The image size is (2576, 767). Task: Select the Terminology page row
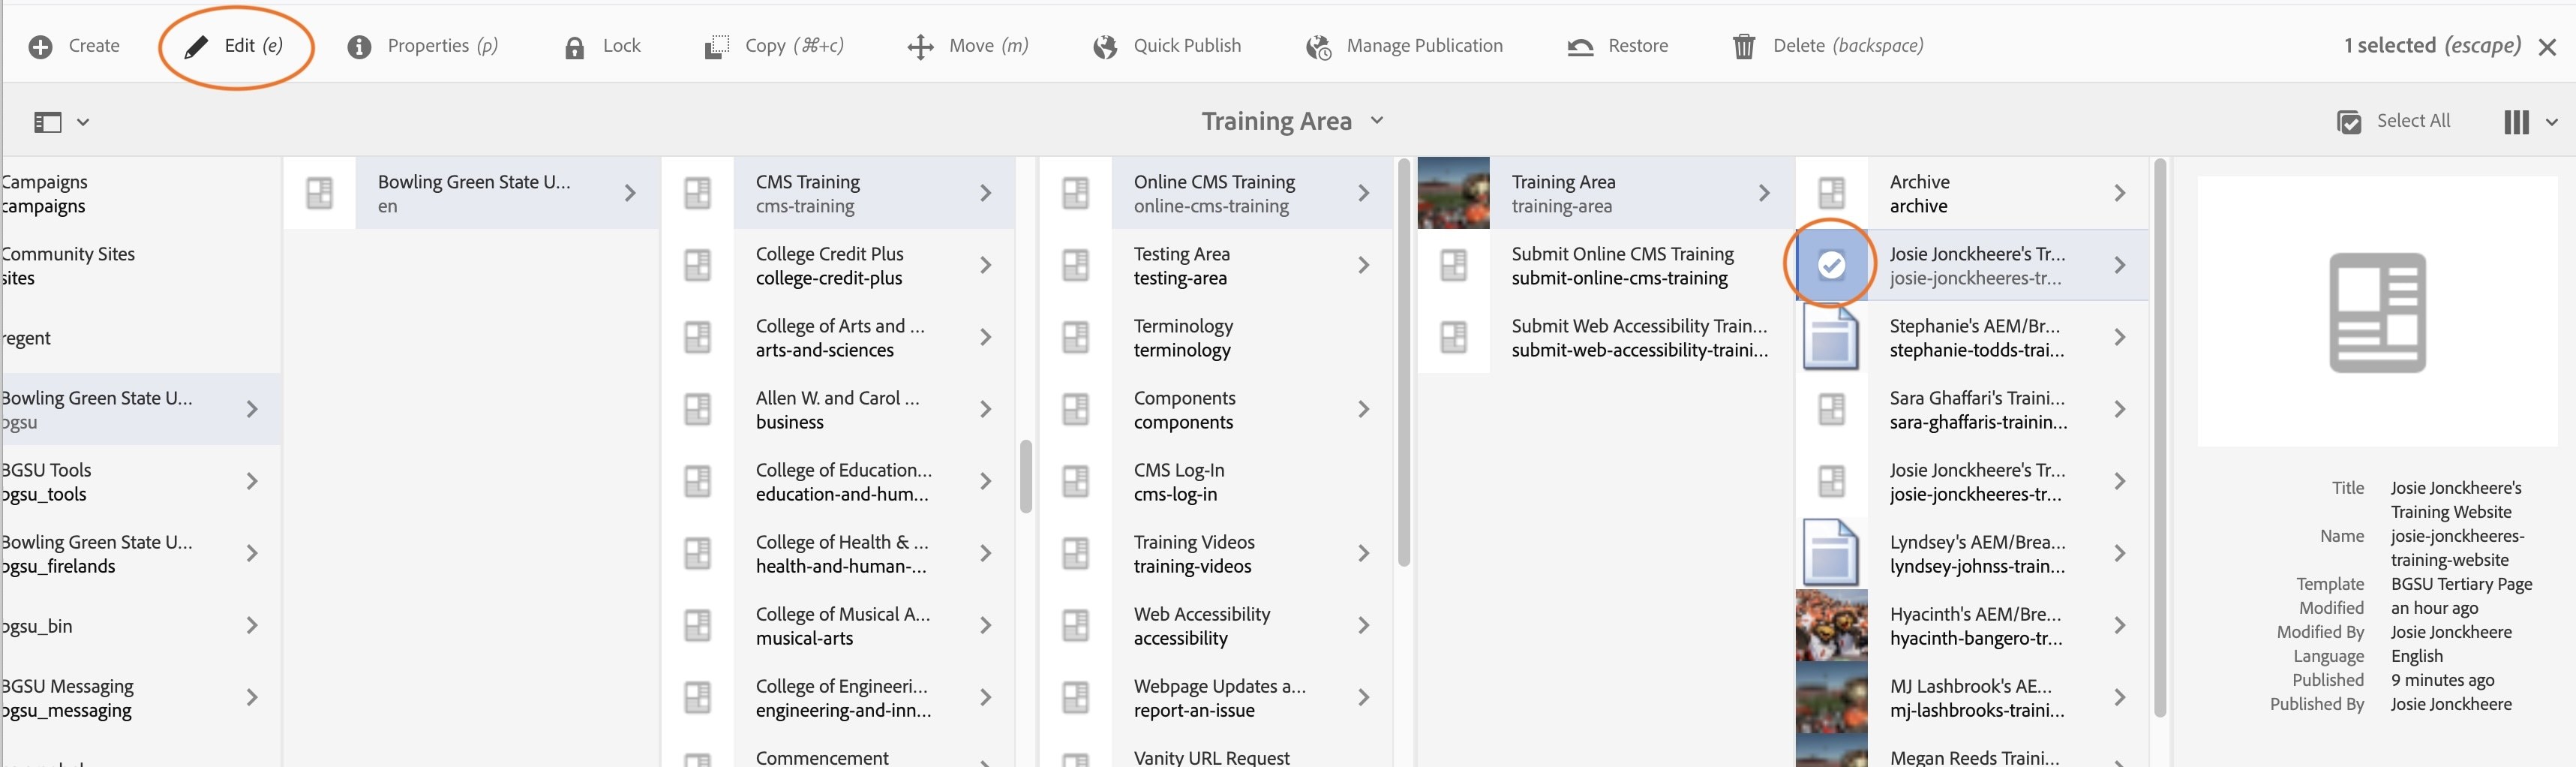point(1216,337)
